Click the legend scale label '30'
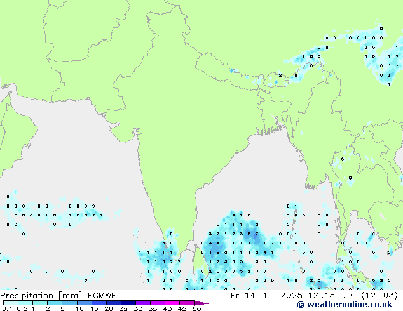The image size is (403, 311). click(x=138, y=308)
